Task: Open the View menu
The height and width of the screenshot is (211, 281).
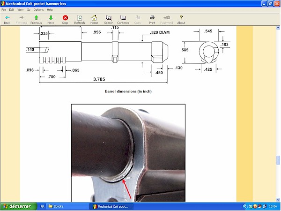Action: click(x=20, y=10)
